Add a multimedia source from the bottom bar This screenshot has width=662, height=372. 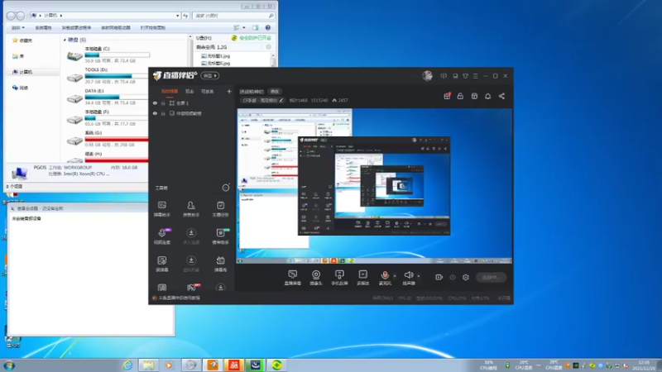(363, 278)
